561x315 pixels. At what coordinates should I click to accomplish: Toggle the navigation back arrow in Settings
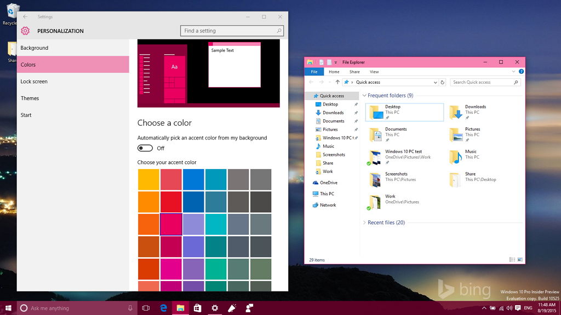(25, 16)
